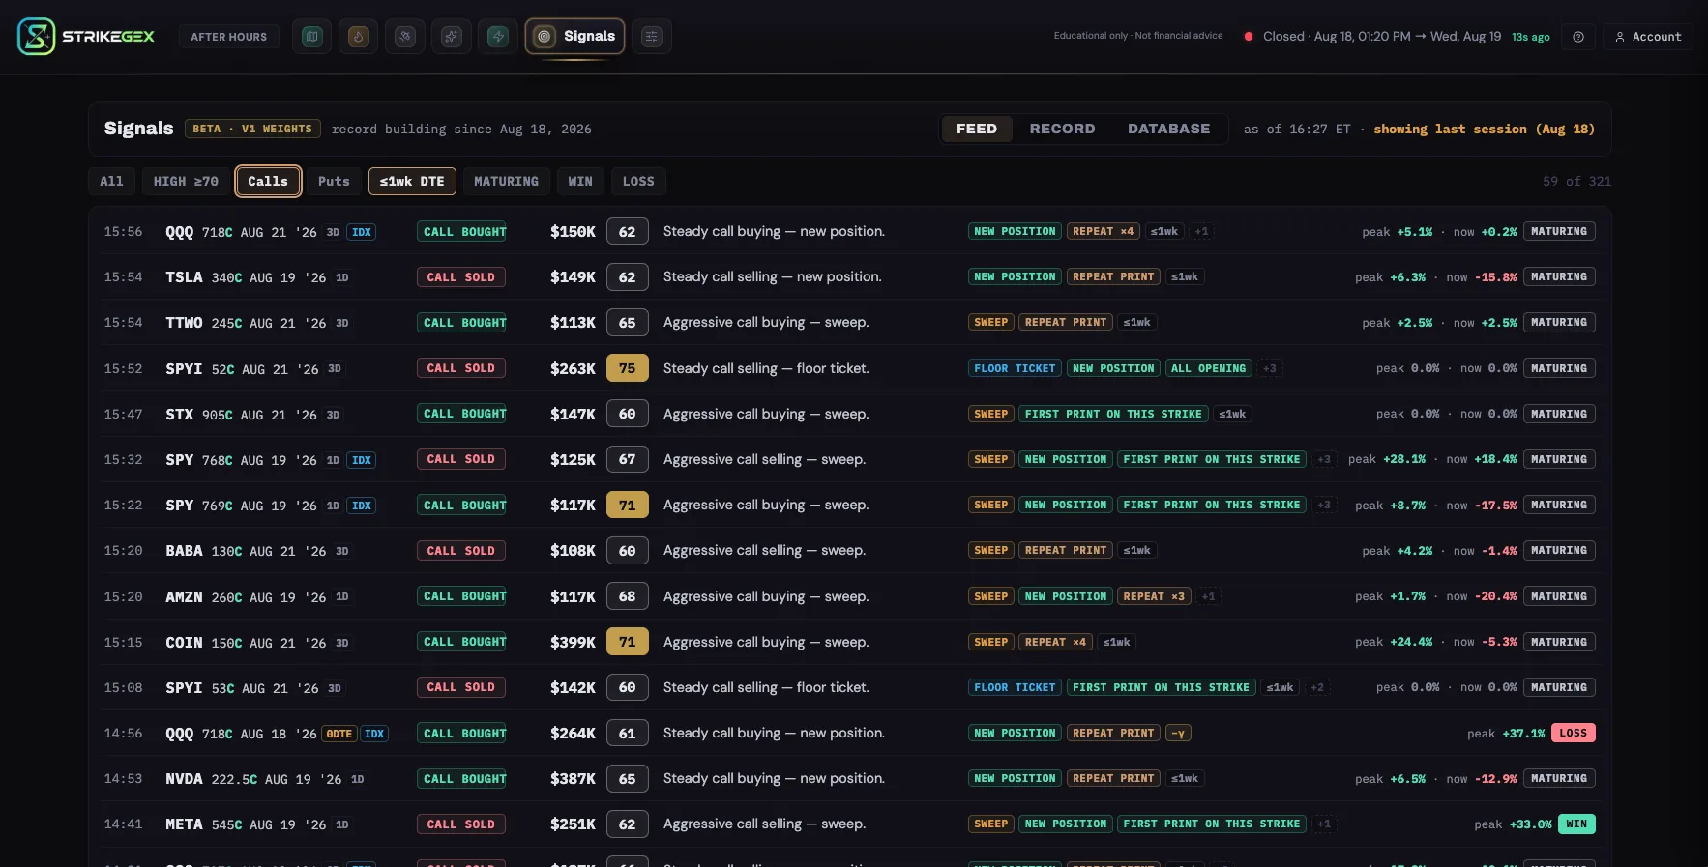Expand +3 tags on SPY 768C row
Viewport: 1708px width, 867px height.
point(1324,459)
